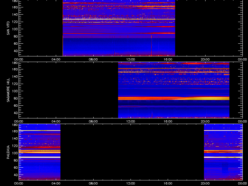Click inside the San Vito spectrogram data region
This screenshot has height=186, width=248.
click(119, 28)
